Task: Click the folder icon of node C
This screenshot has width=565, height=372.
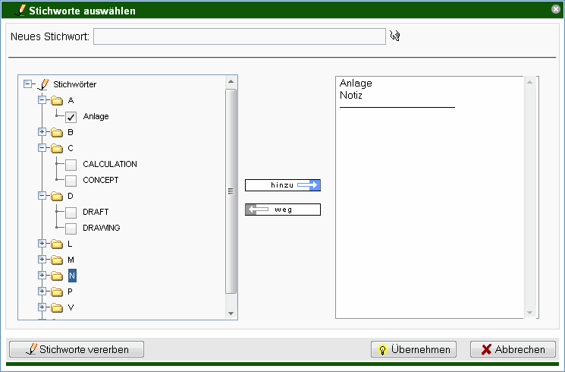Action: click(57, 148)
